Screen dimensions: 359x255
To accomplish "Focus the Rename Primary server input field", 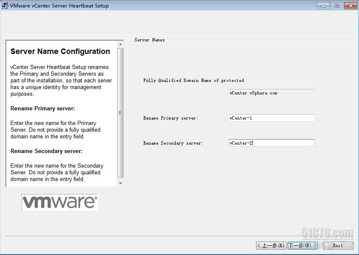I will click(272, 118).
